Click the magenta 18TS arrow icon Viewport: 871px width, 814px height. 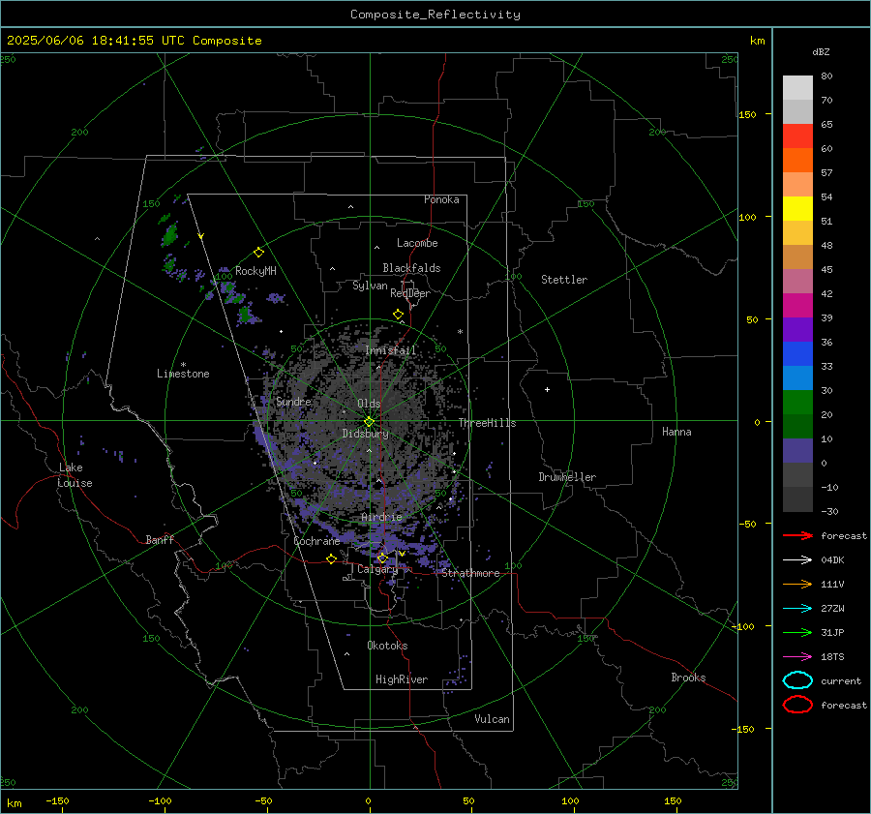[797, 657]
